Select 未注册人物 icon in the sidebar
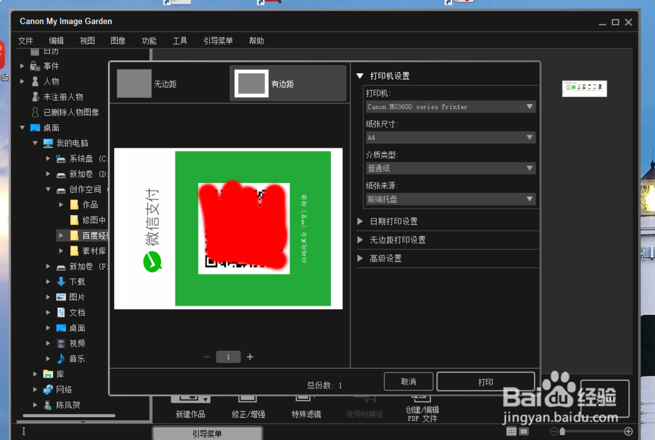The image size is (655, 440). point(35,97)
